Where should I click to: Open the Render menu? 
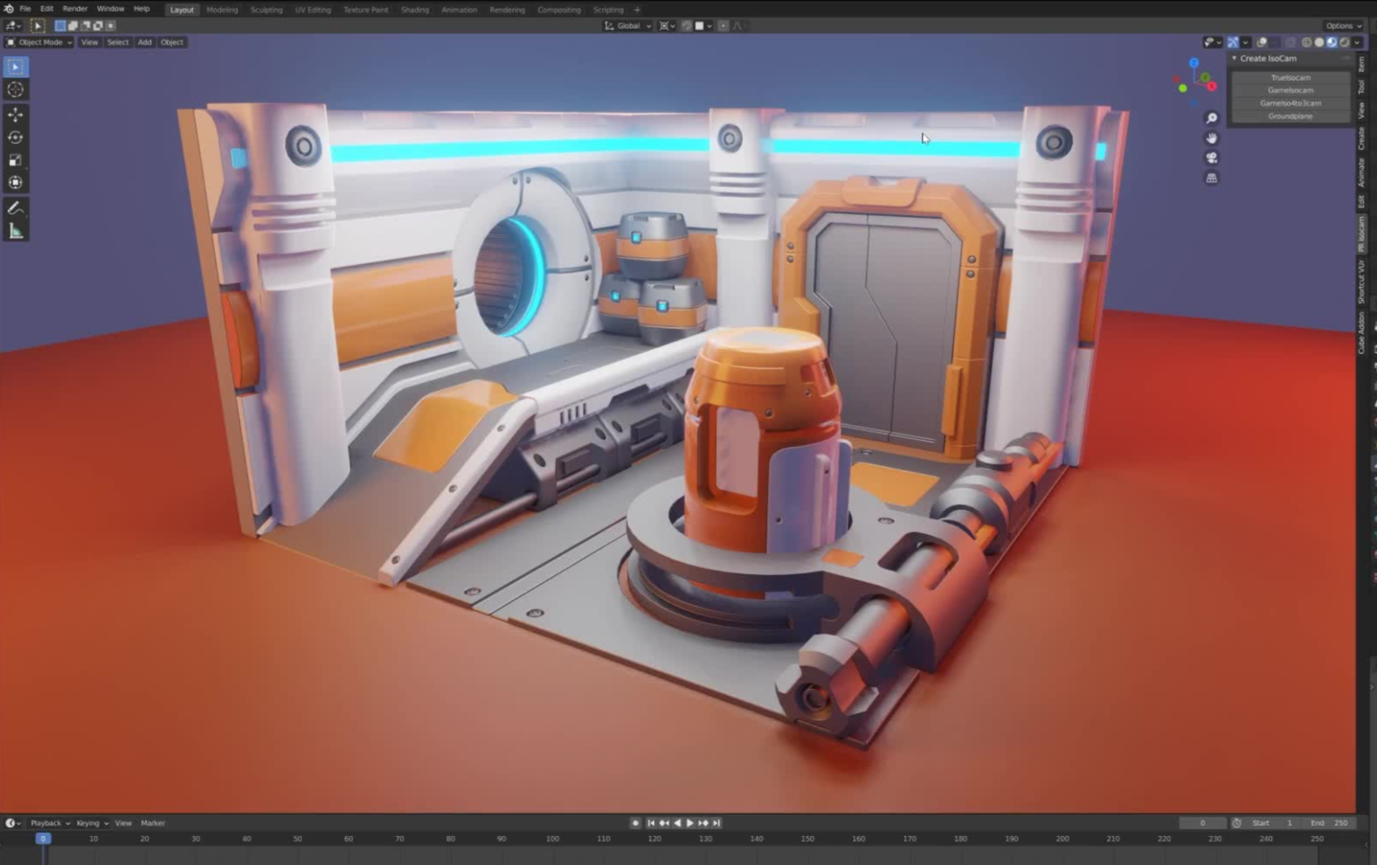(x=75, y=9)
